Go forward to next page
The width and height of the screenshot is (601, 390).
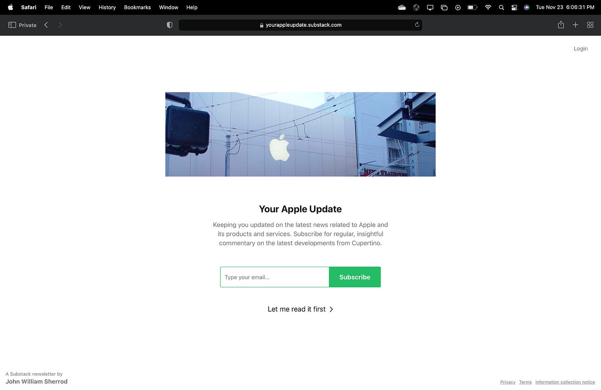click(x=60, y=25)
